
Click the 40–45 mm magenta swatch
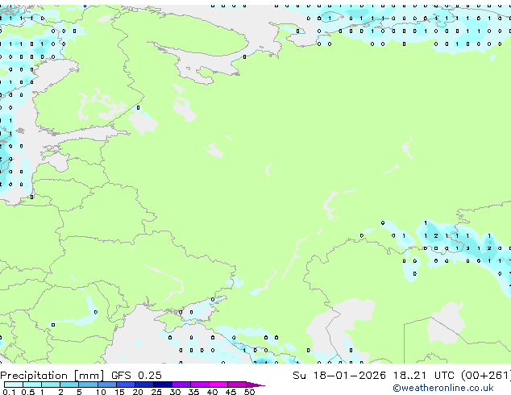(x=218, y=385)
